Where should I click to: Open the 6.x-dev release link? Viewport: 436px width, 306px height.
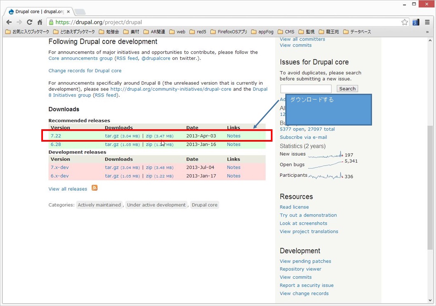coord(59,176)
